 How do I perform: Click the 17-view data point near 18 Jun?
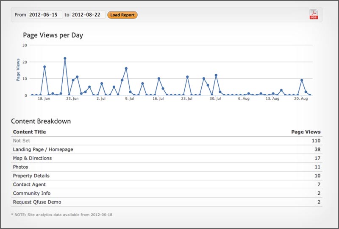pyautogui.click(x=44, y=67)
